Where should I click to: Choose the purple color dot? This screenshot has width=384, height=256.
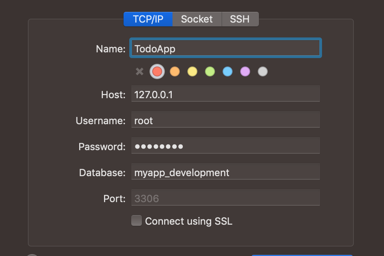point(245,71)
